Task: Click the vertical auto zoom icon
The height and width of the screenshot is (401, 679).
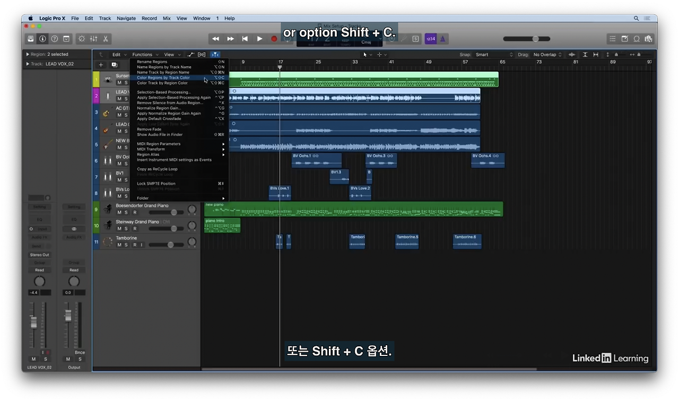Action: [585, 55]
